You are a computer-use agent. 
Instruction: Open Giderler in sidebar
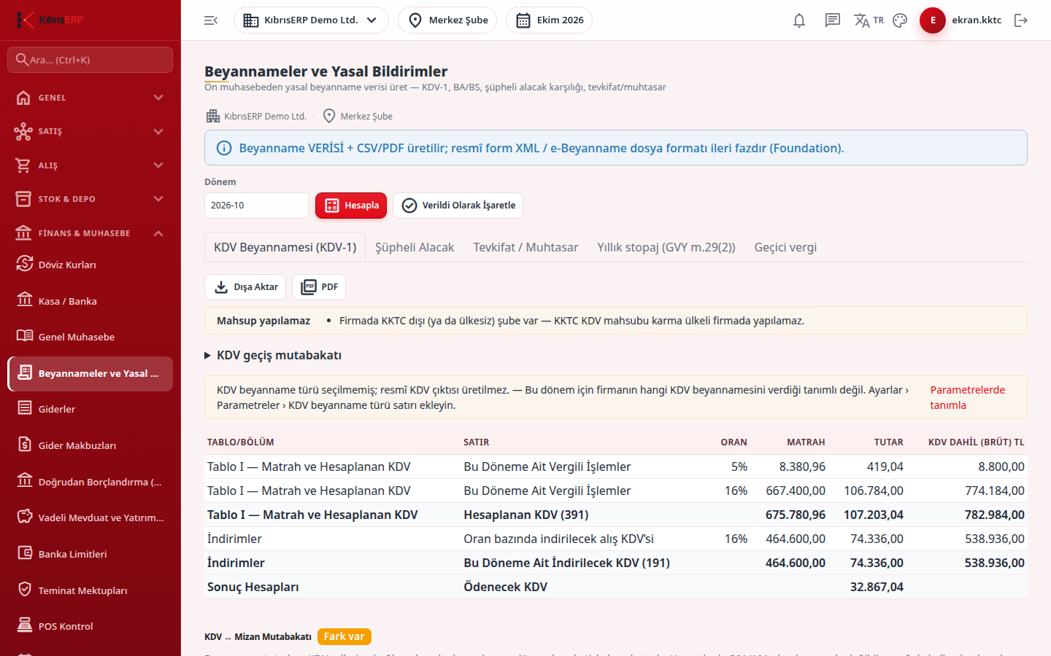click(91, 409)
